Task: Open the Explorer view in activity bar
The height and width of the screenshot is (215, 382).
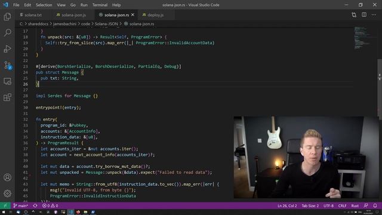Action: (x=7, y=17)
